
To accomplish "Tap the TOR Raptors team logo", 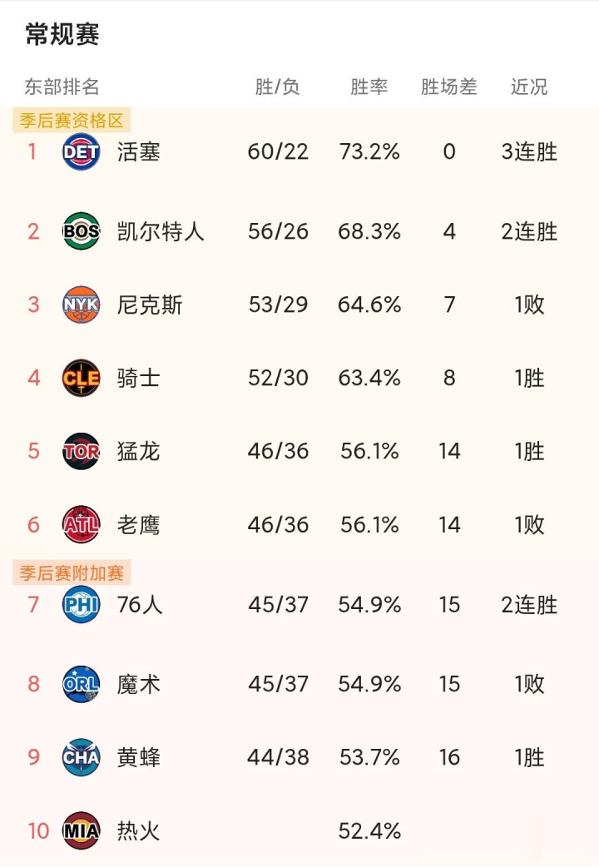I will [x=81, y=451].
